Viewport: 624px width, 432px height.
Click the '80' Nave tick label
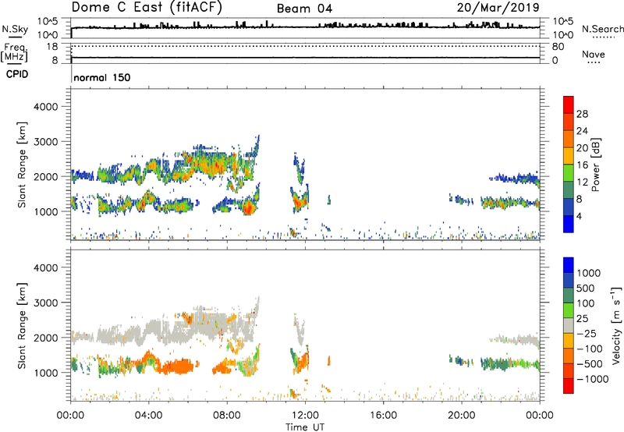[558, 47]
